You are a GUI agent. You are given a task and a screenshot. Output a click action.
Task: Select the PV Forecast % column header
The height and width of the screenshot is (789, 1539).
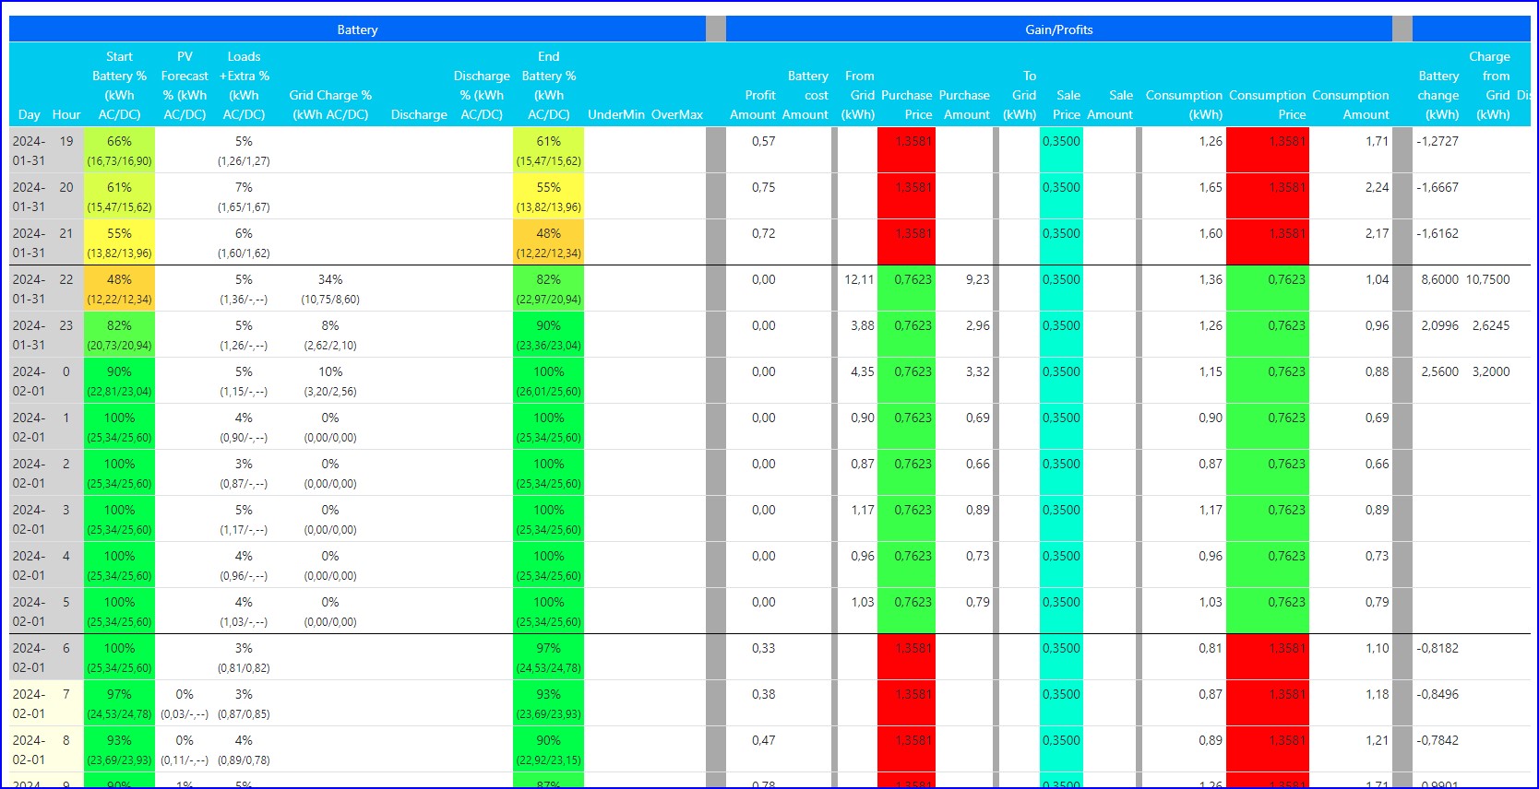pyautogui.click(x=185, y=86)
